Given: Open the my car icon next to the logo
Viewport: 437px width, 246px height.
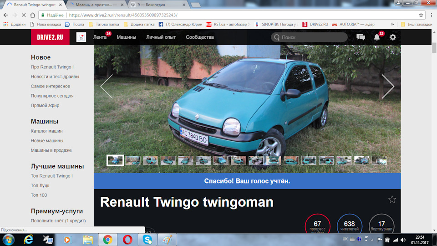Looking at the screenshot, I should point(81,37).
